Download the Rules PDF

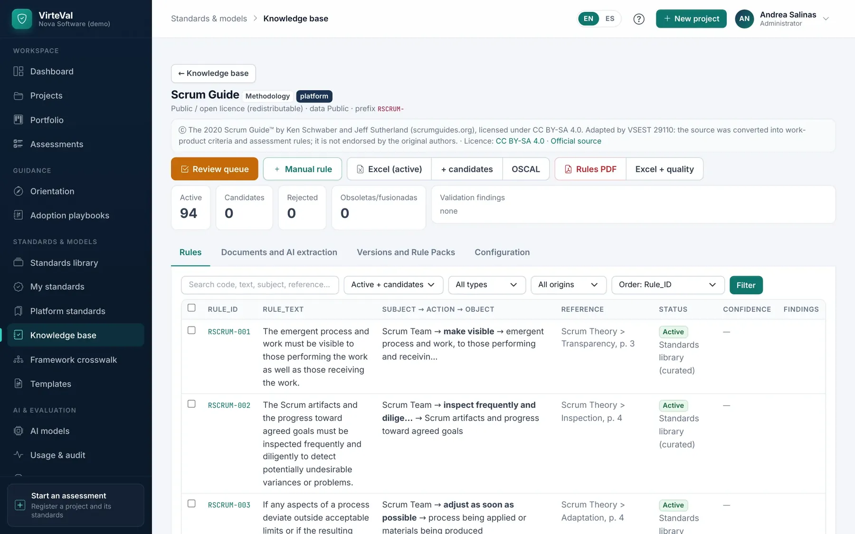click(x=590, y=169)
